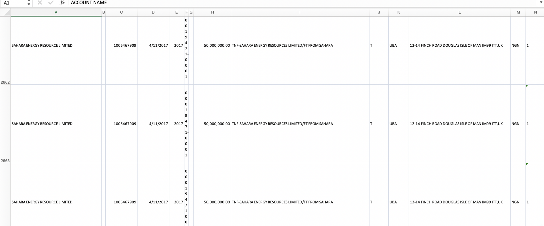The height and width of the screenshot is (226, 544).
Task: Click date 4/11/2017 in row 2663
Action: tap(158, 124)
